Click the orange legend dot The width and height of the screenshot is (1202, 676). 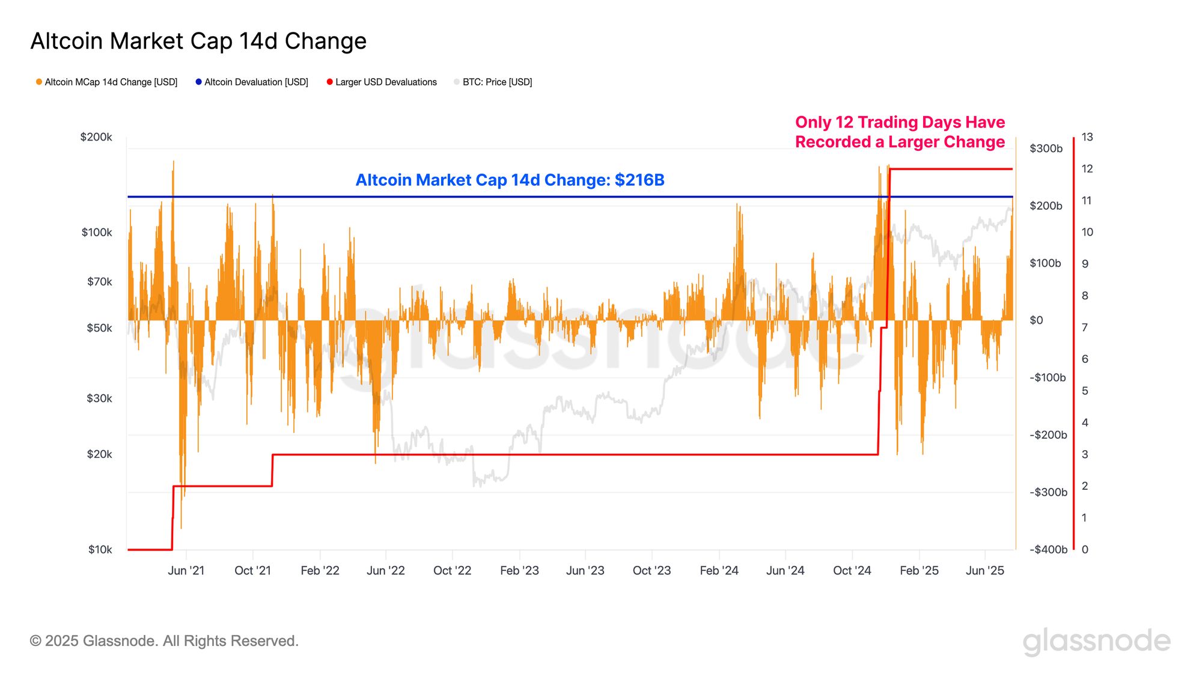point(39,82)
